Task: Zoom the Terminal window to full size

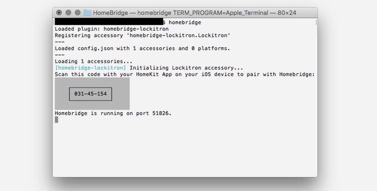Action: point(77,13)
